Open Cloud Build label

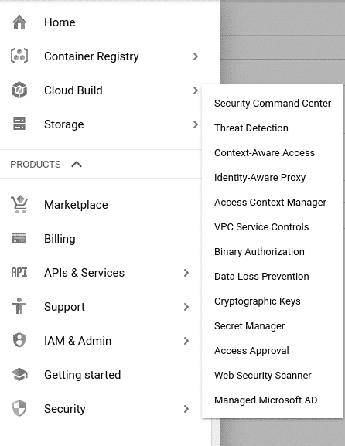73,90
